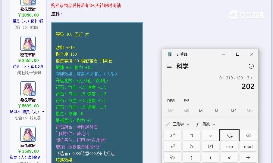Click MS memory store

point(234,111)
